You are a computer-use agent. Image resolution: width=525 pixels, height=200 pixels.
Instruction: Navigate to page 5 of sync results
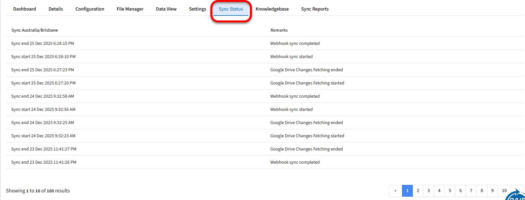[450, 191]
